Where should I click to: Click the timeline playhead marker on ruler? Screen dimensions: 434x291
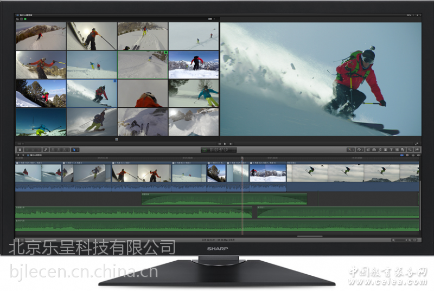pyautogui.click(x=242, y=158)
